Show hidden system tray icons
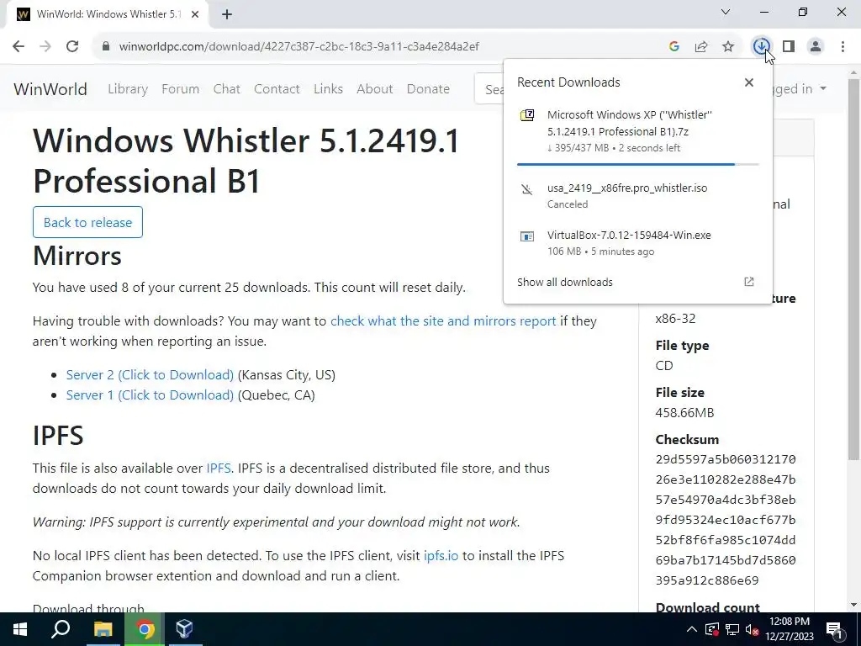 692,629
